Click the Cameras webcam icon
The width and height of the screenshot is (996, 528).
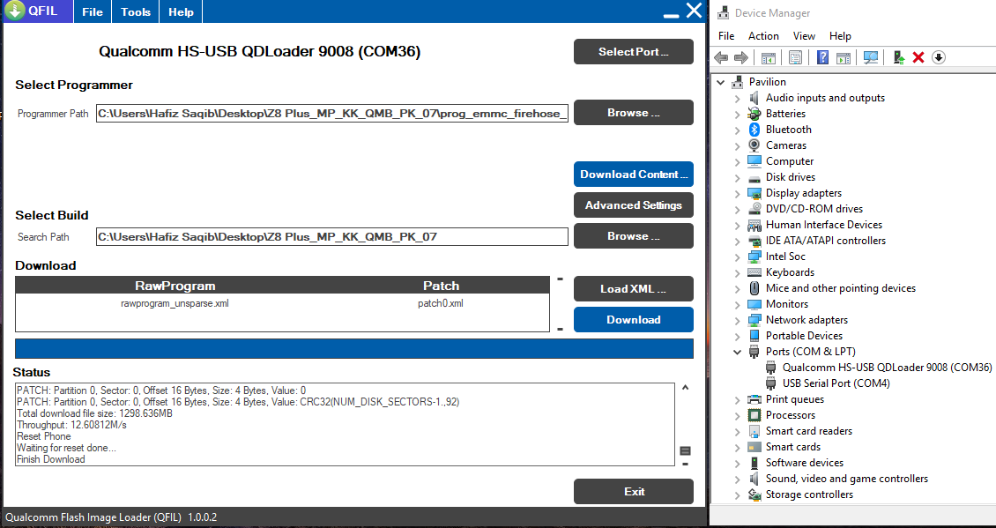coord(754,145)
